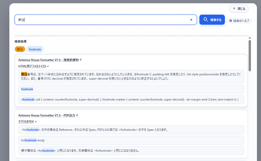Open Antenna House Formatter V7.5 - PDF出力 link

46,115
